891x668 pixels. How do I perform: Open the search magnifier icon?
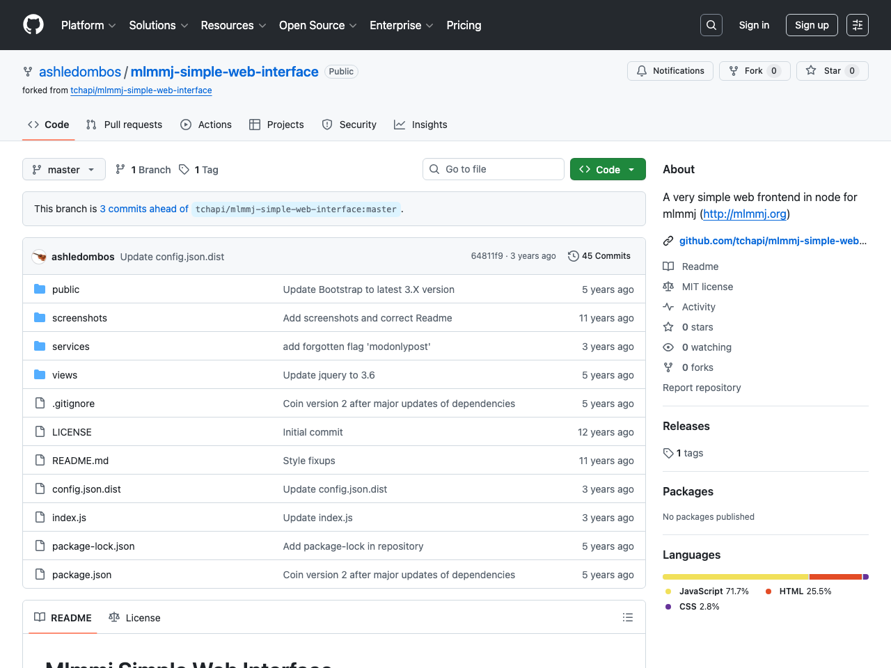711,25
